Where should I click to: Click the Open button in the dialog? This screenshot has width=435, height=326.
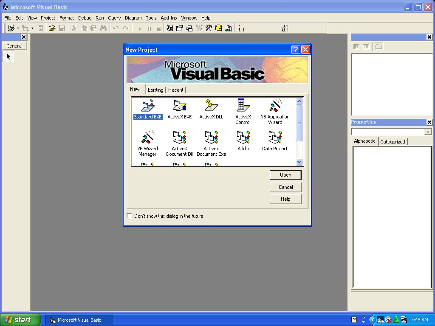[x=285, y=175]
